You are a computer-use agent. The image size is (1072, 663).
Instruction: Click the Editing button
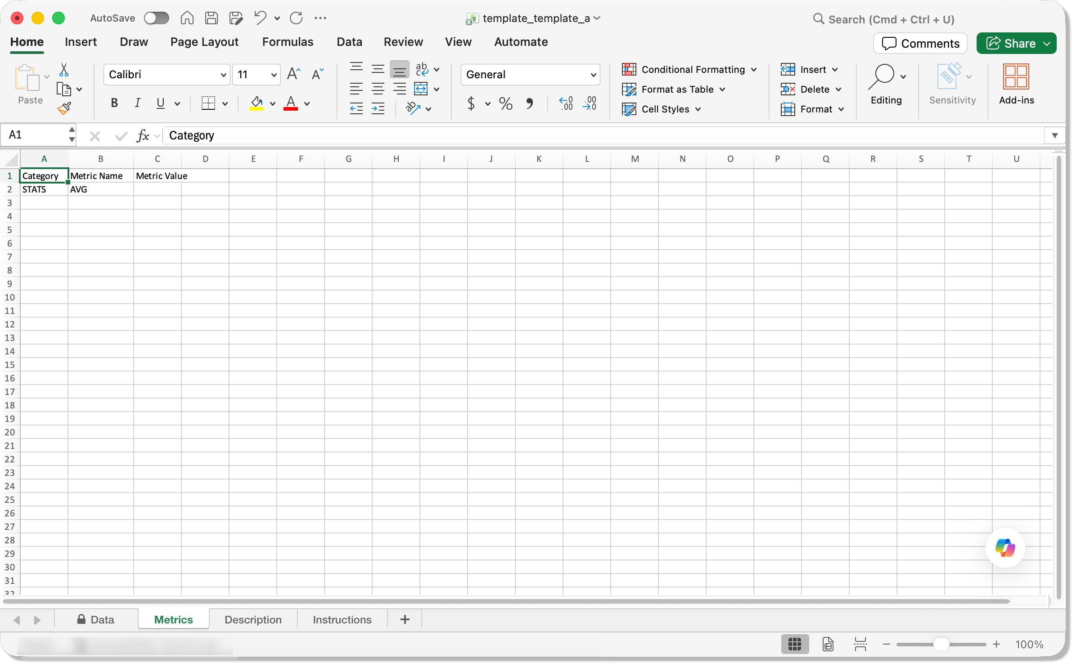coord(886,85)
